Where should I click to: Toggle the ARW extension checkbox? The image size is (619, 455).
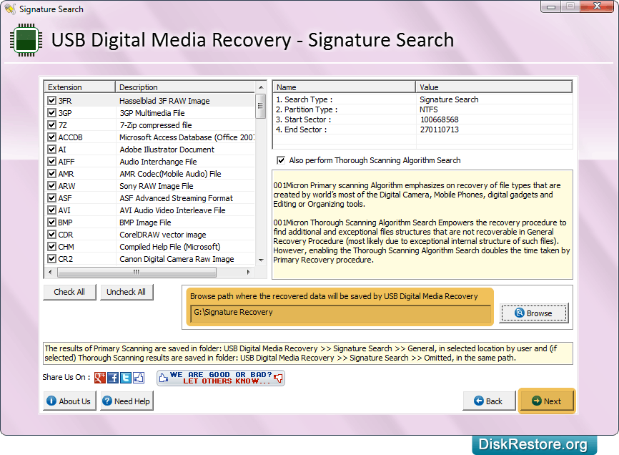[x=51, y=185]
